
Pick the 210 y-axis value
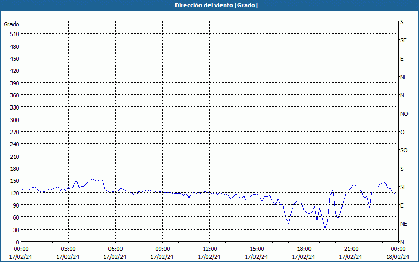point(15,157)
